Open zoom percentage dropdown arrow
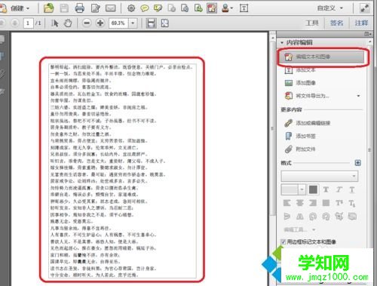The width and height of the screenshot is (377, 286). coord(133,23)
